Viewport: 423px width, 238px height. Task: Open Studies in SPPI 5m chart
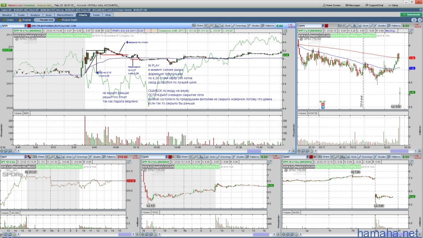pyautogui.click(x=238, y=157)
